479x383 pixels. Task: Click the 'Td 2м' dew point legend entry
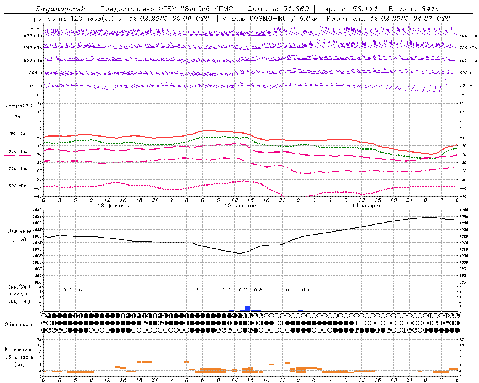coord(18,134)
